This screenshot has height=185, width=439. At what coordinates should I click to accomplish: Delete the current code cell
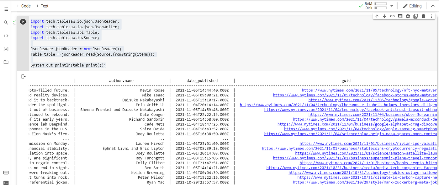423,16
